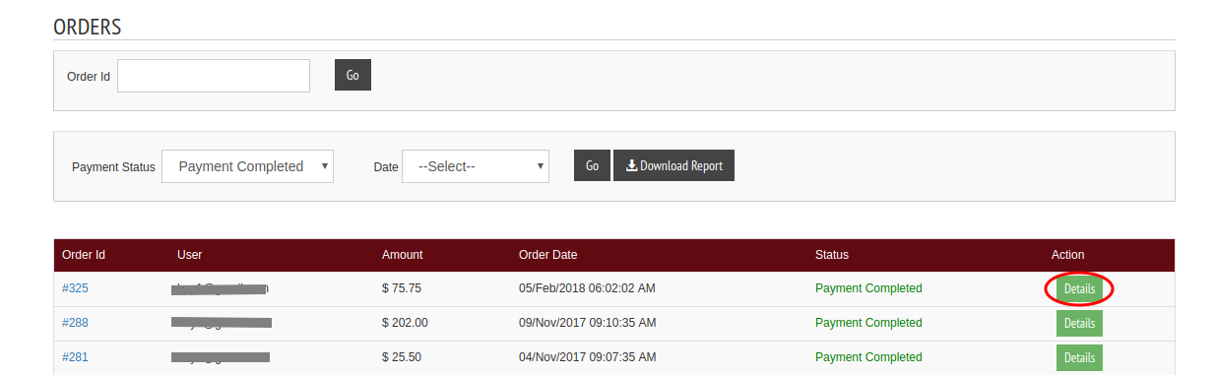Select amount $ 75.75
The height and width of the screenshot is (375, 1216).
click(402, 288)
